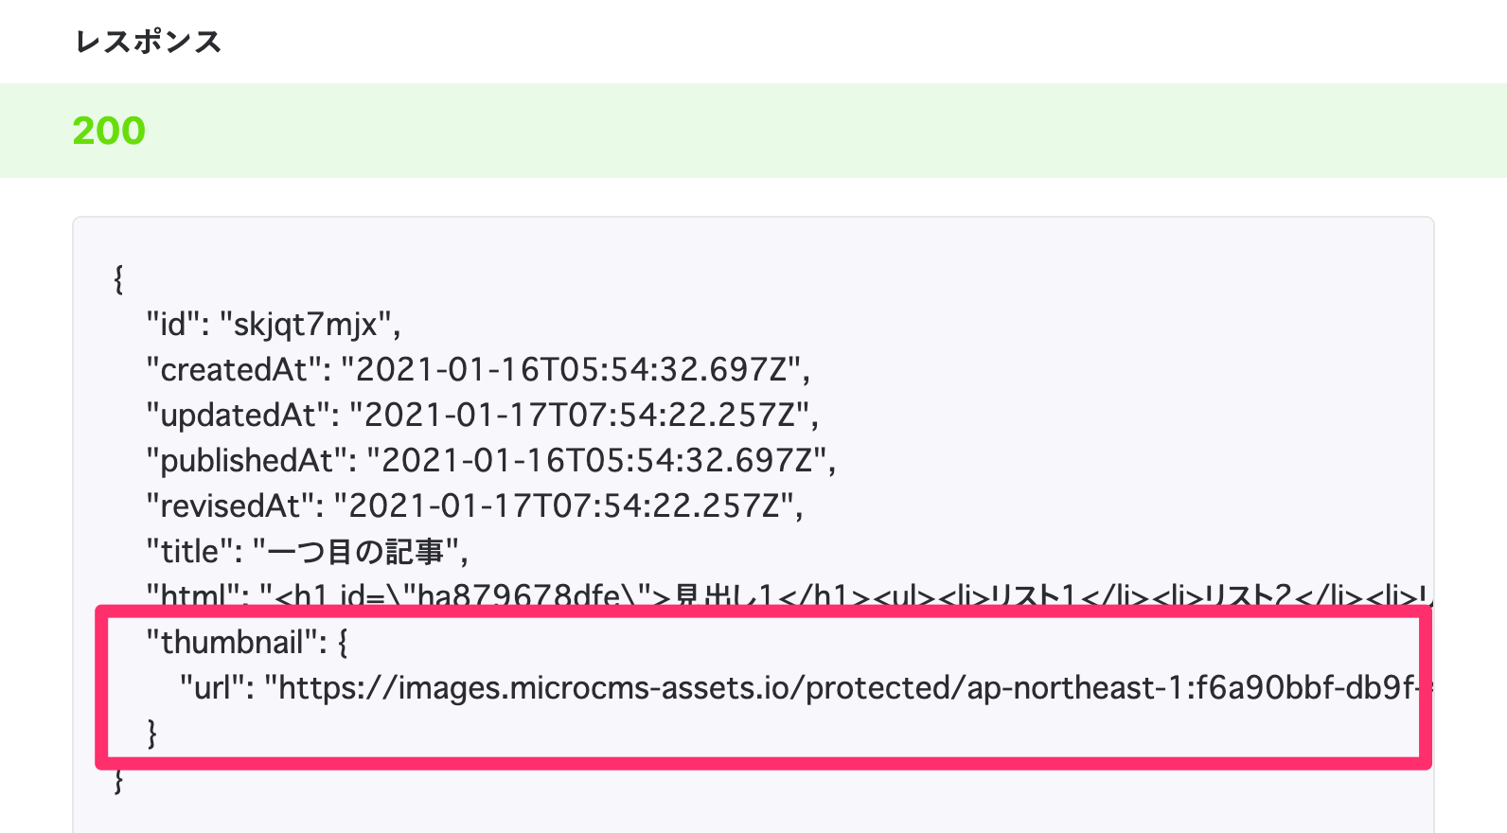Click the "thumbnail" key
Viewport: 1507px width, 833px height.
(232, 643)
